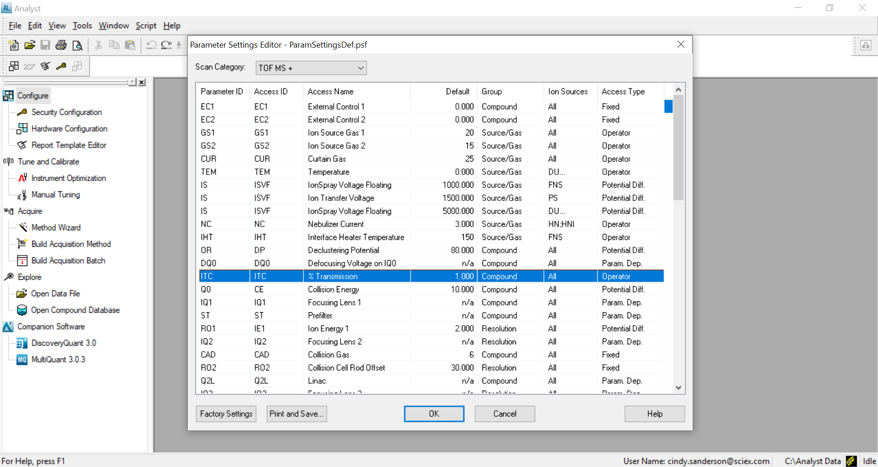Open the Security Configuration key icon
The width and height of the screenshot is (878, 467).
pyautogui.click(x=22, y=112)
